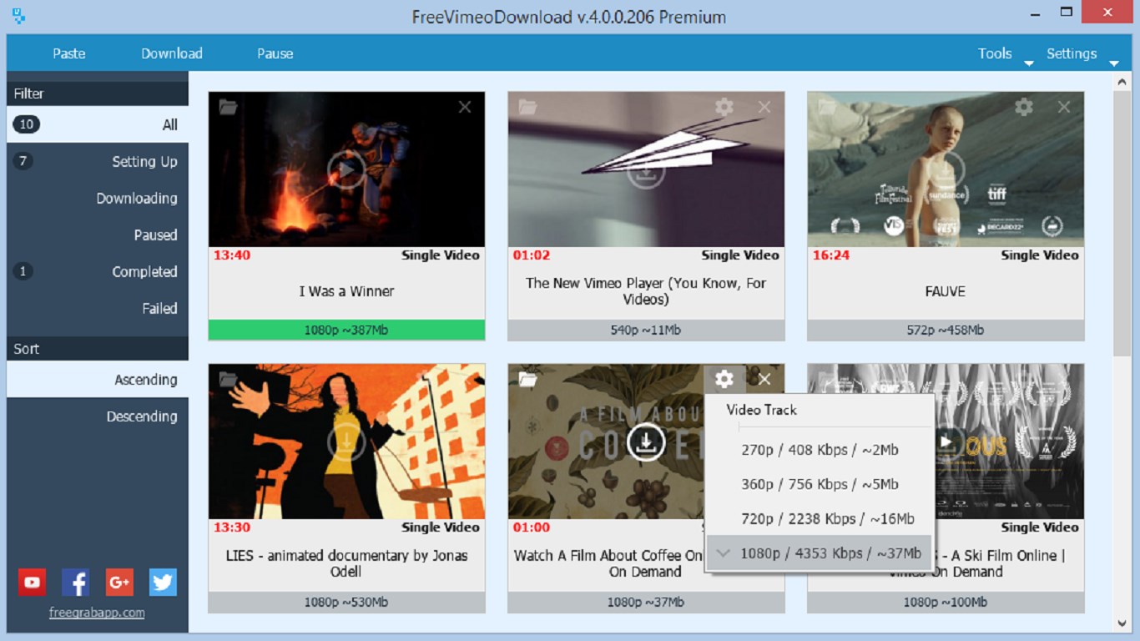Open folder icon on LIES documentary card
This screenshot has width=1140, height=641.
pyautogui.click(x=228, y=379)
